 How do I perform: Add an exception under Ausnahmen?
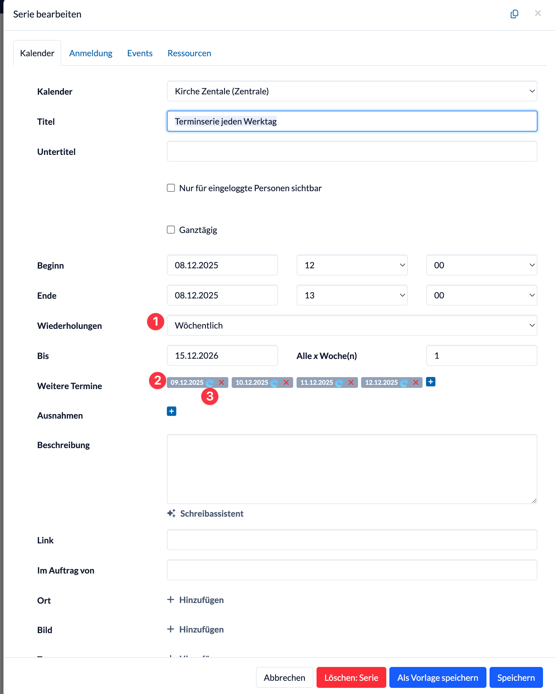point(171,411)
